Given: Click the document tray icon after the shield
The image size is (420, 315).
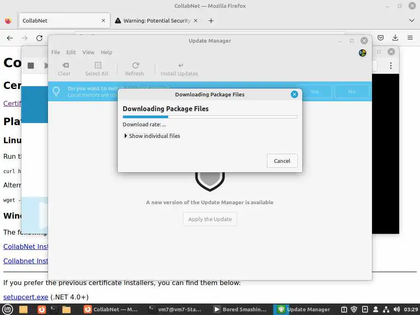Looking at the screenshot, I should [365, 309].
